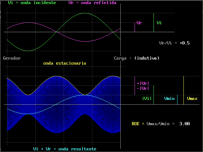The image size is (203, 152).
Task: Click the 'onda estacionaria' title
Action: coord(65,63)
